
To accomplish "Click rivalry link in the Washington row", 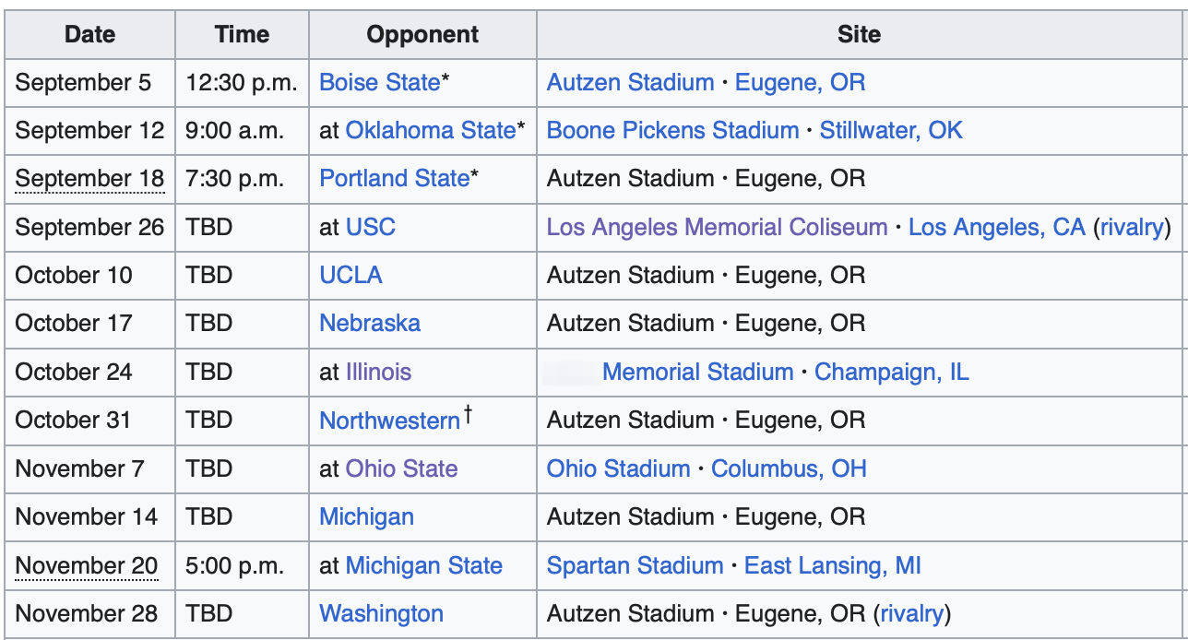I will point(911,613).
